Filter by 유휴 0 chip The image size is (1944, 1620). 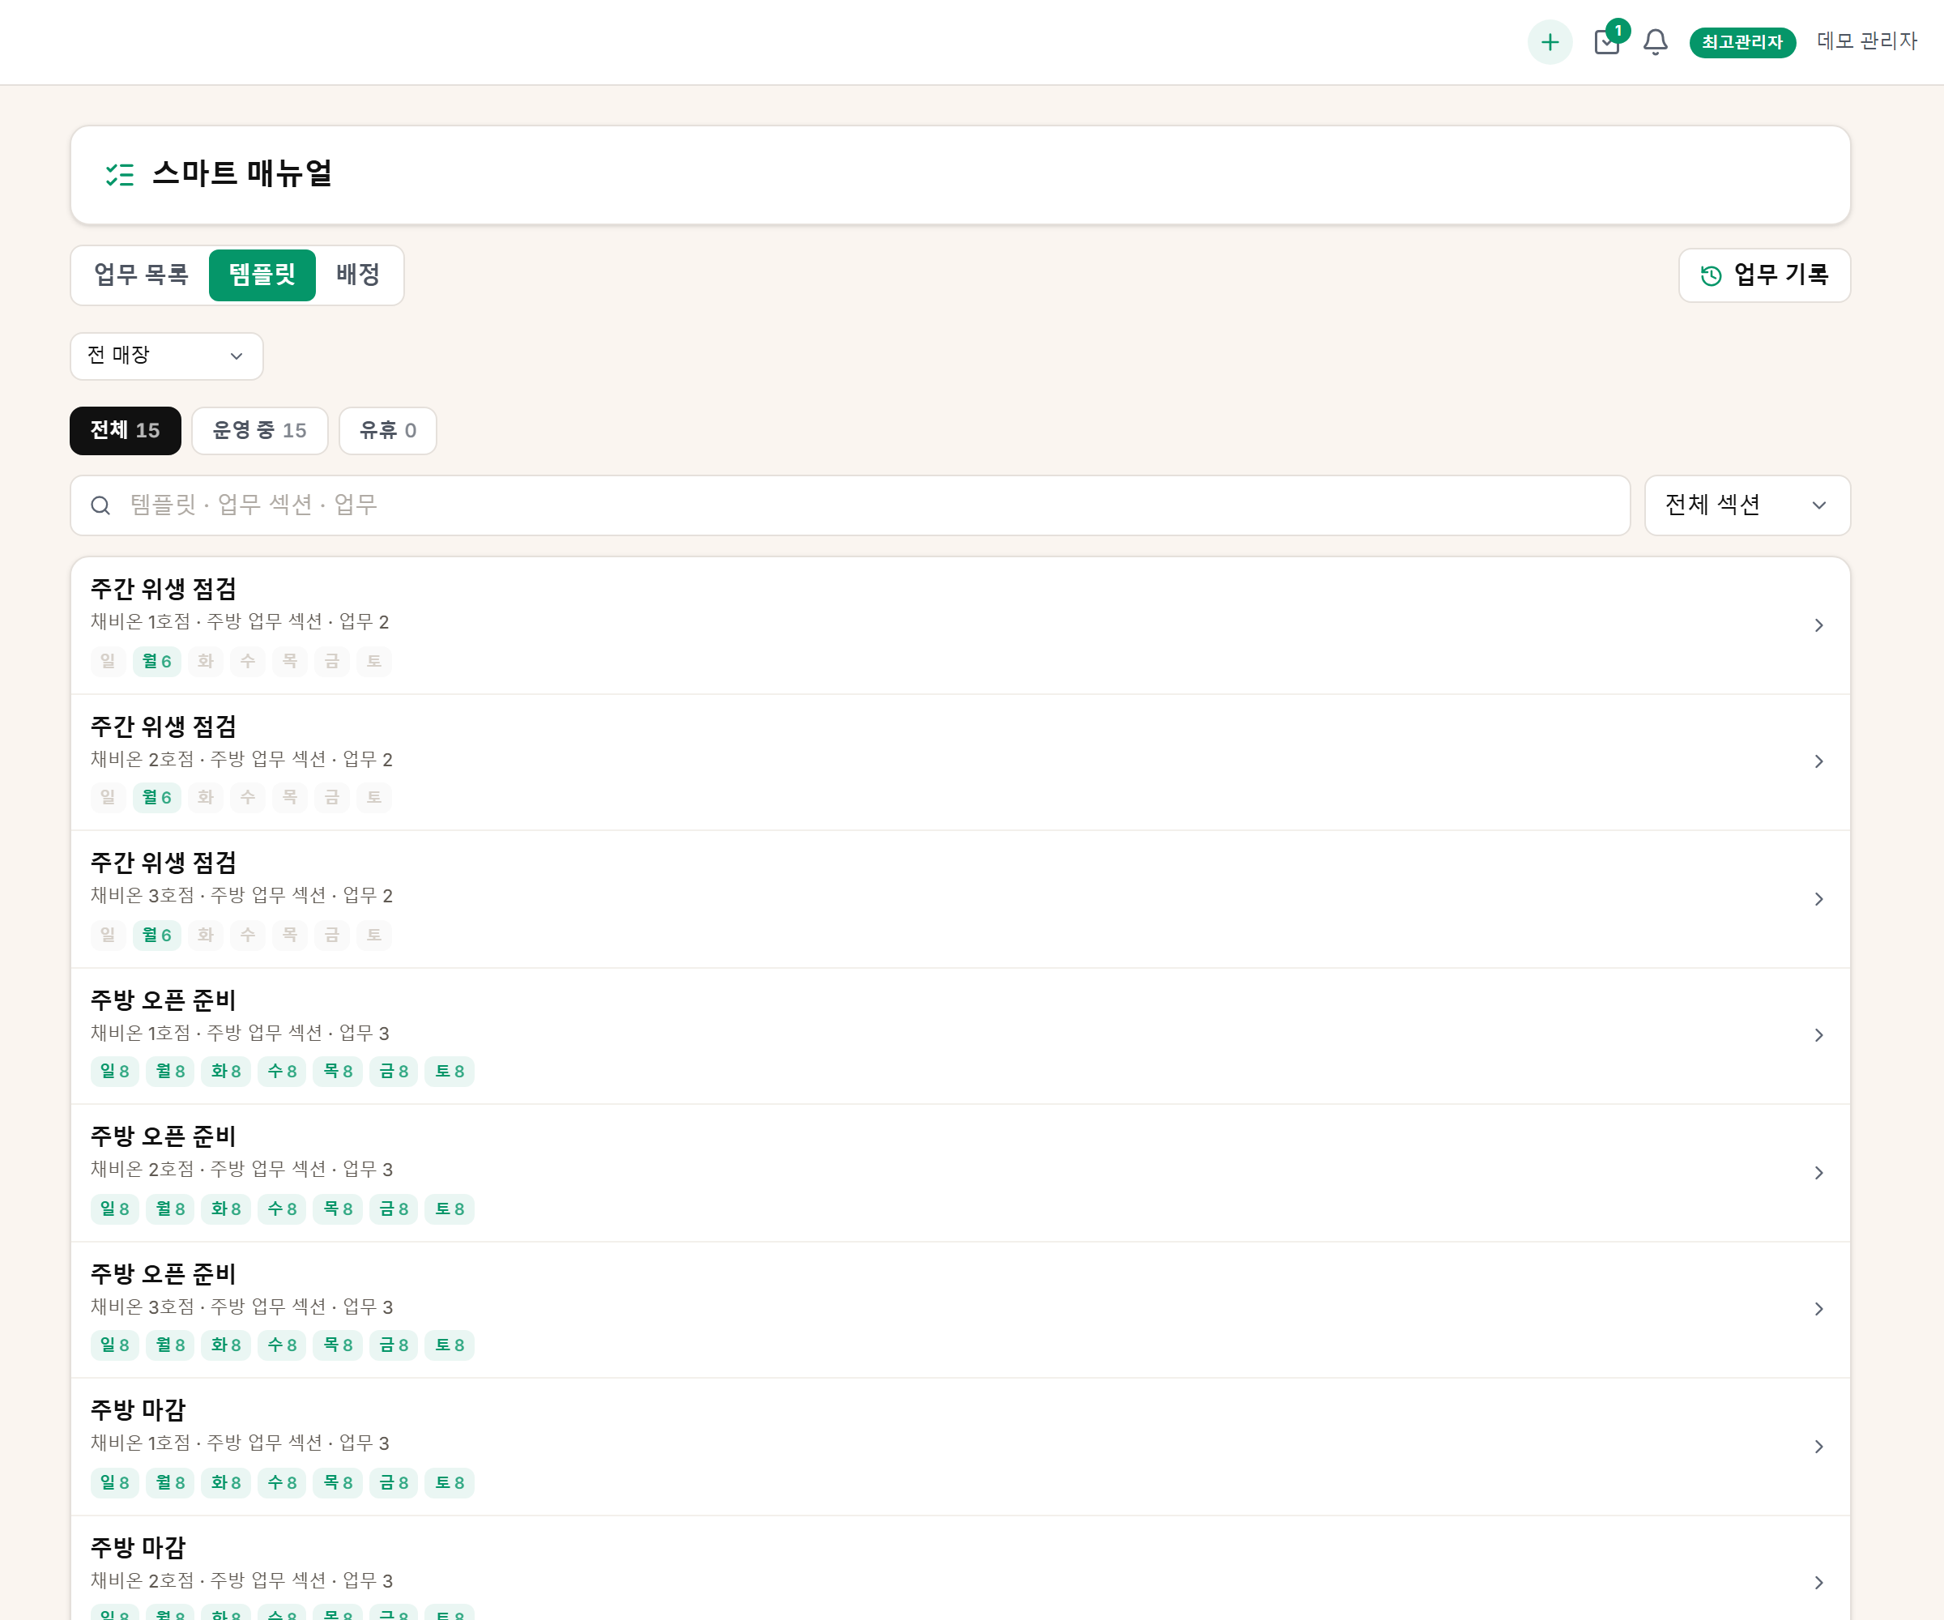(388, 430)
